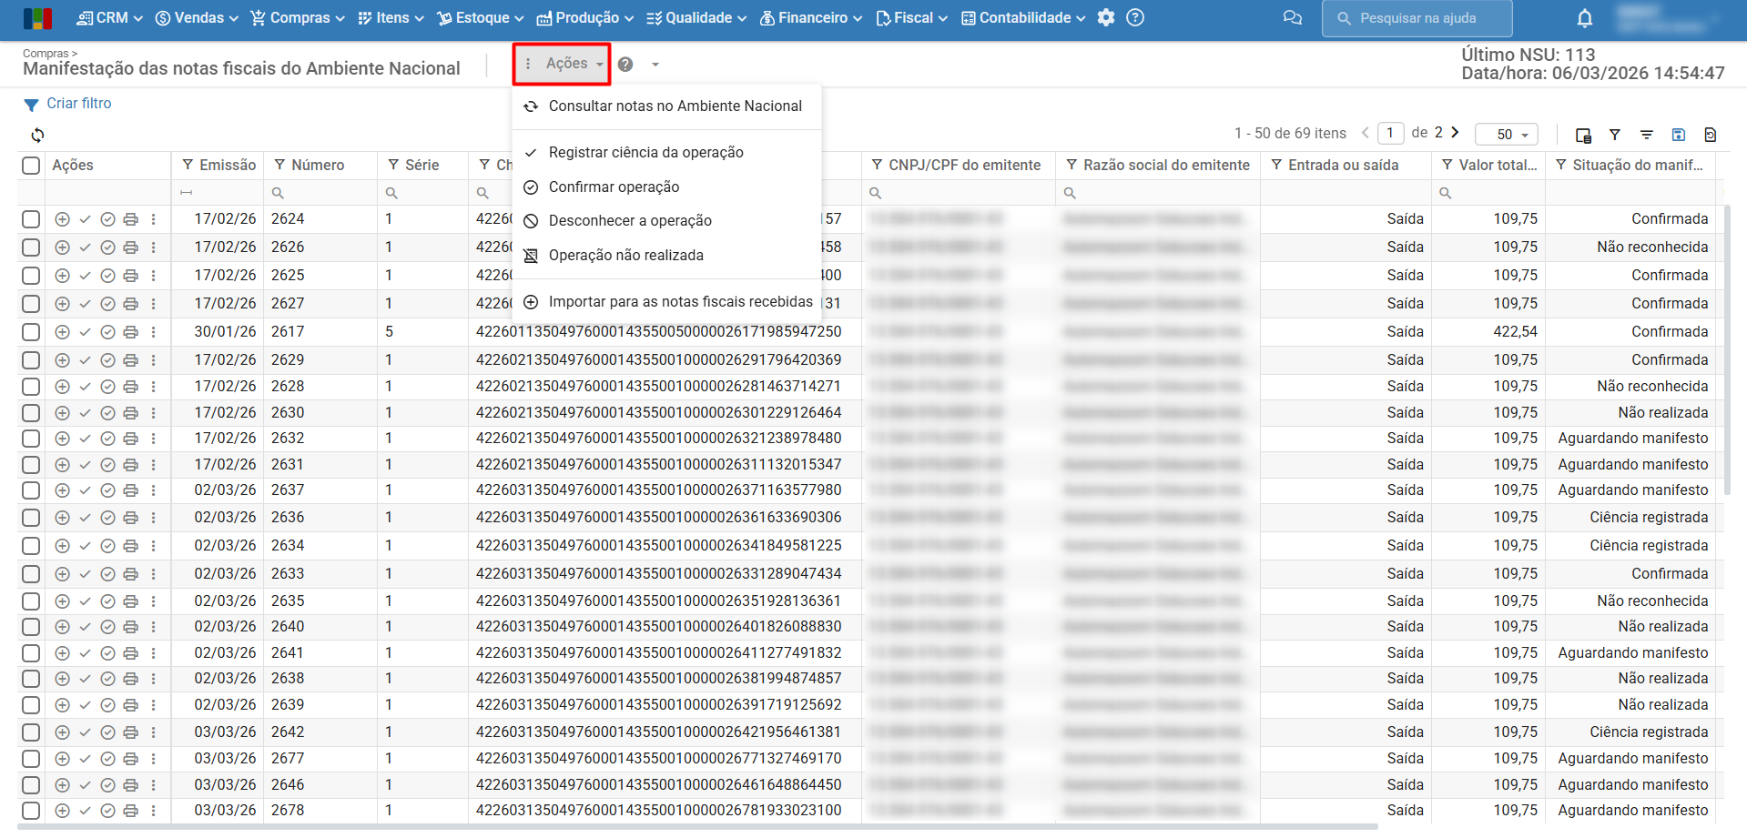Open the three-dot menu for note 2637
This screenshot has width=1747, height=838.
153,490
